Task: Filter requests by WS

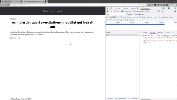Action: point(140,17)
